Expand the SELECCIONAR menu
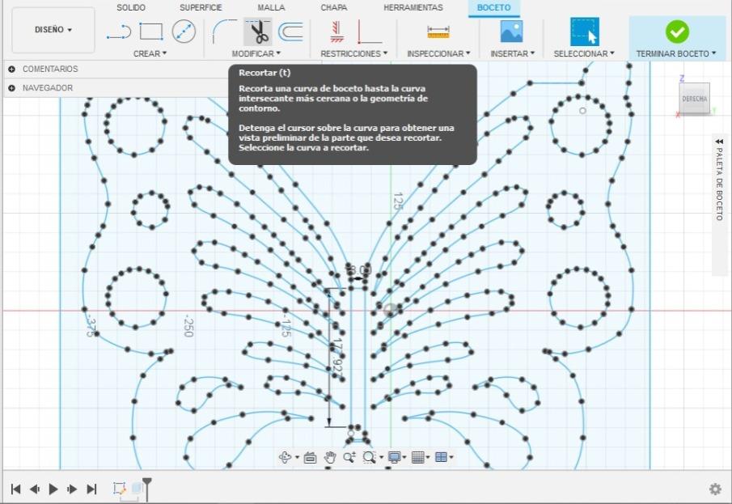The width and height of the screenshot is (732, 504). click(x=584, y=53)
